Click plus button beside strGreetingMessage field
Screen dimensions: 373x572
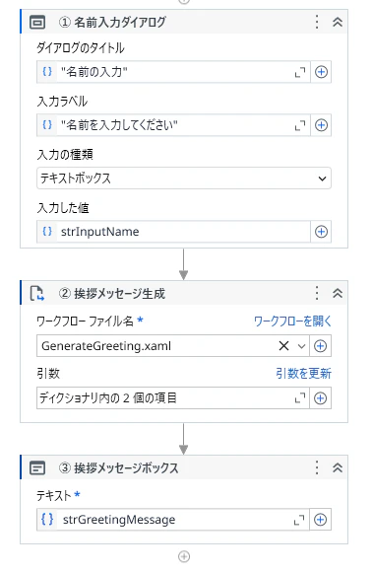pos(320,520)
